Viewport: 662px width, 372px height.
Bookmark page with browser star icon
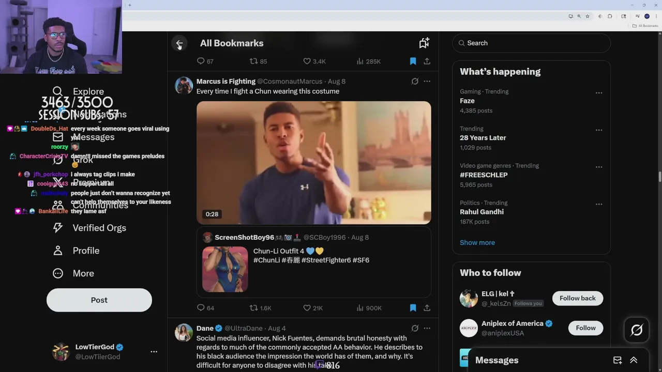tap(588, 16)
